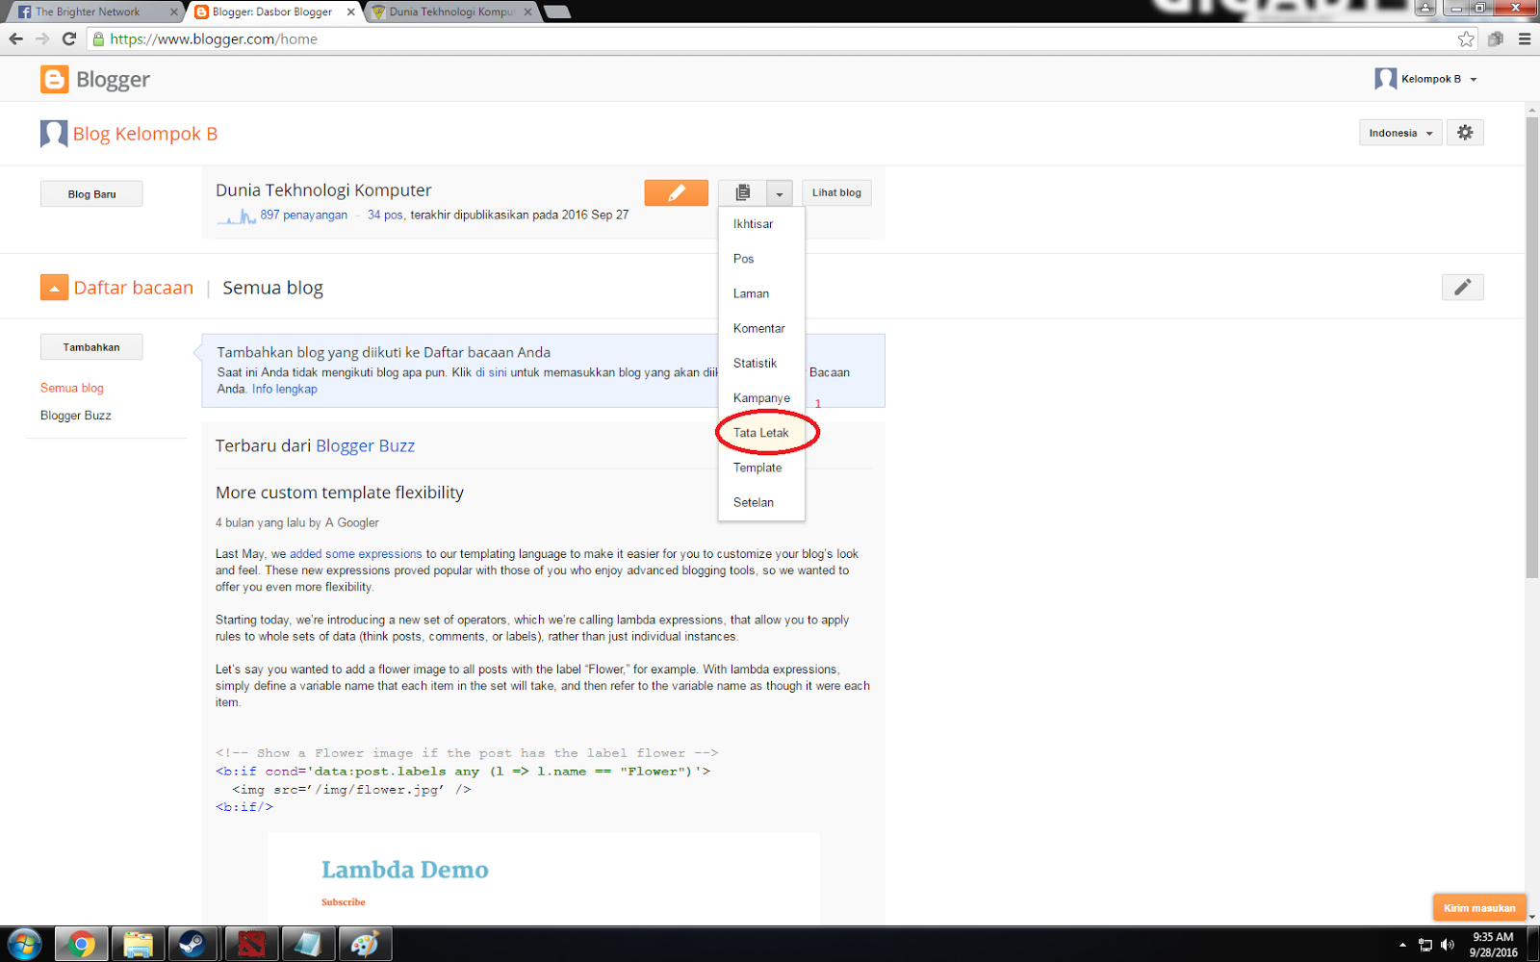The height and width of the screenshot is (962, 1540).
Task: Click the di sini link
Action: 491,372
